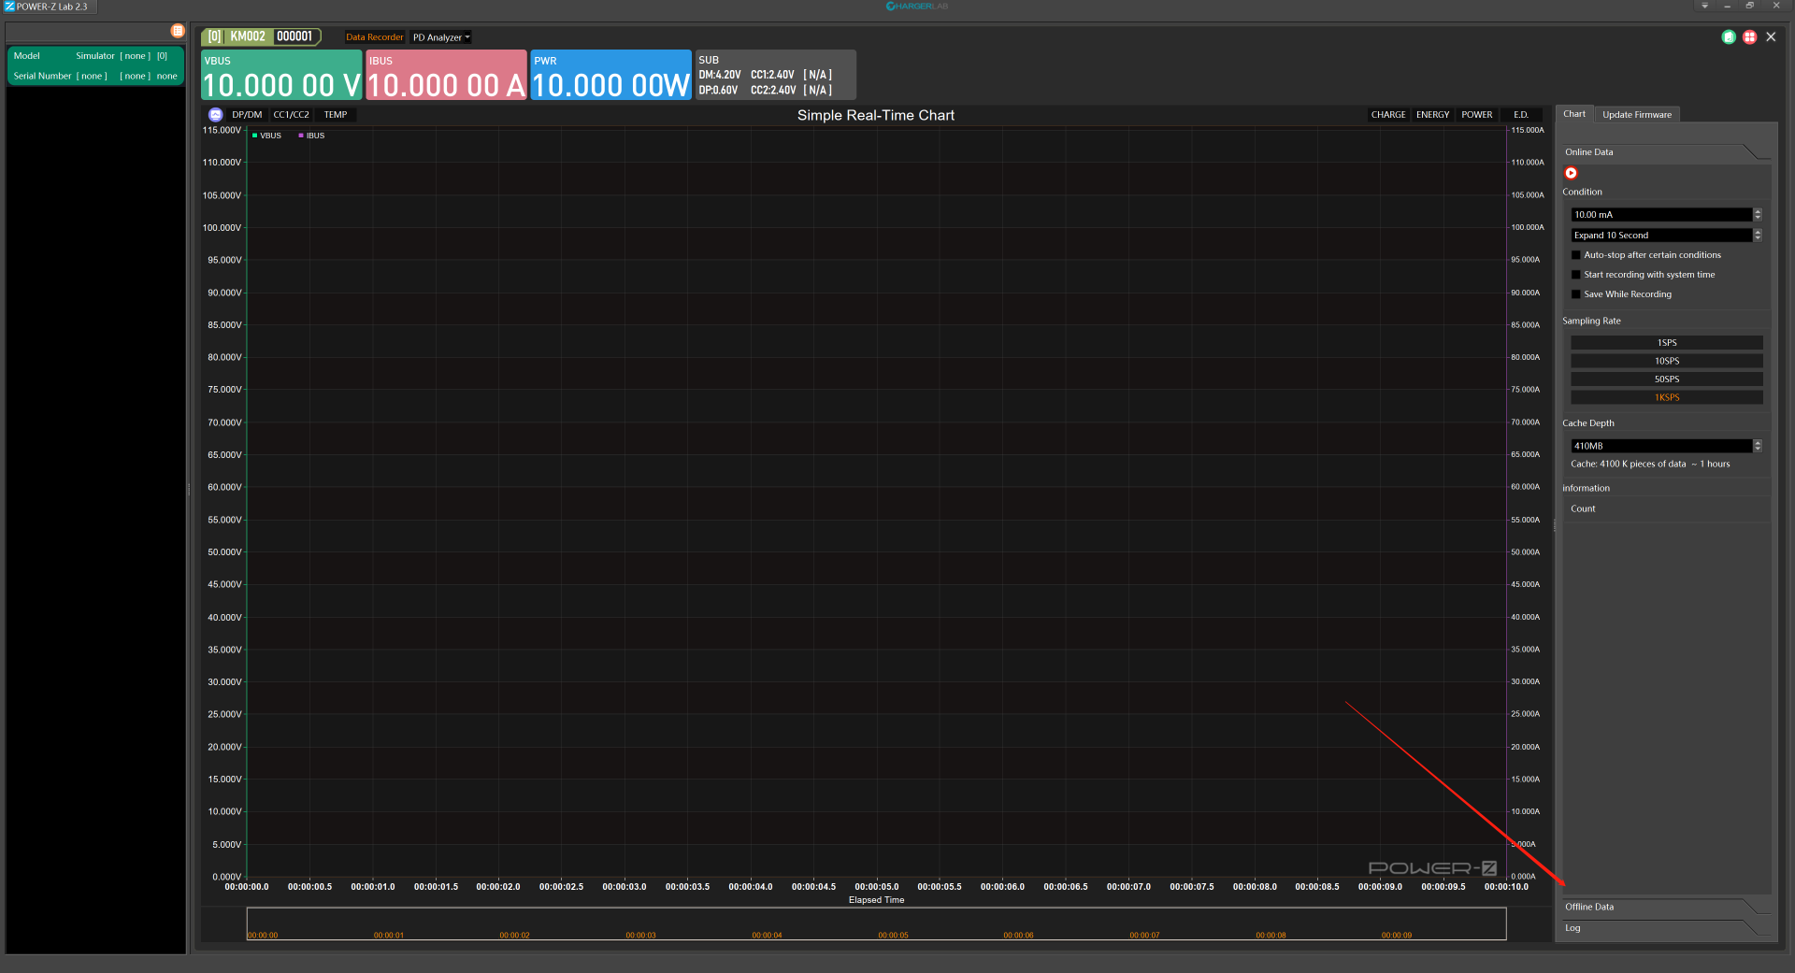Switch to the Update Firmware tab
1795x973 pixels.
(1636, 115)
